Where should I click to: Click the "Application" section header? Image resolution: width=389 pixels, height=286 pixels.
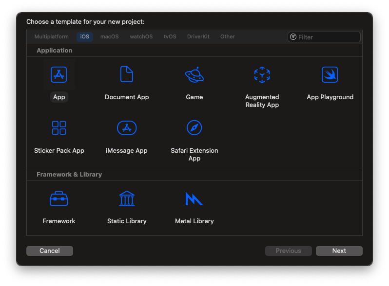[55, 51]
